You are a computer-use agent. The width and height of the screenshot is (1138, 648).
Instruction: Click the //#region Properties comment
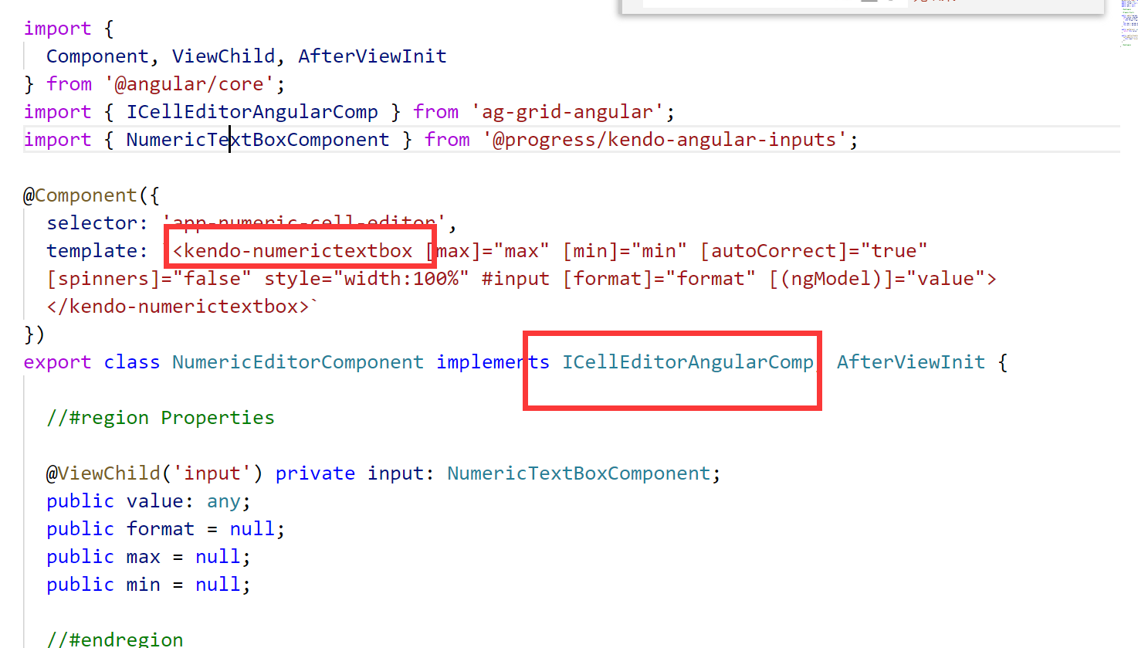click(160, 417)
